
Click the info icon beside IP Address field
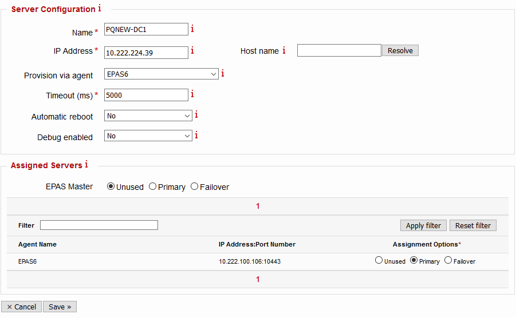coord(192,51)
